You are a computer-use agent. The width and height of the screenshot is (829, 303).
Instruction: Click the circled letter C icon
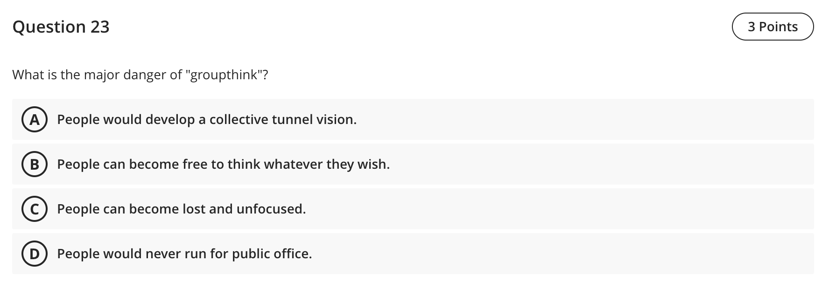(x=34, y=209)
